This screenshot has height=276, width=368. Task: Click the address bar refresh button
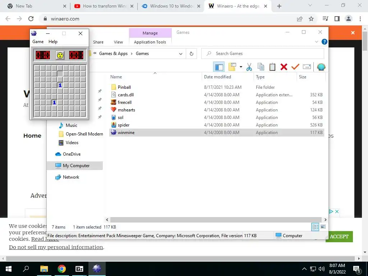point(192,54)
